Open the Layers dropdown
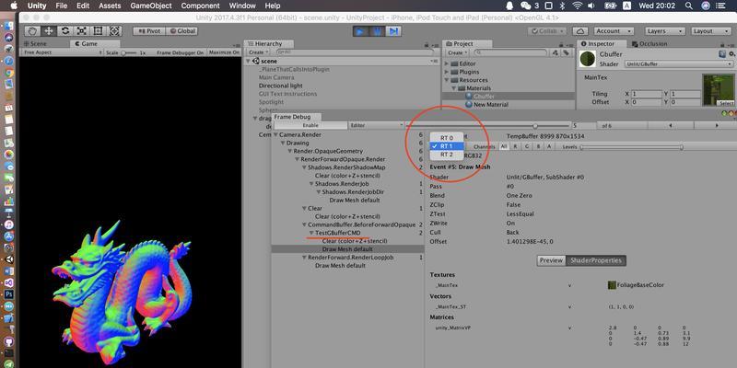 [663, 31]
